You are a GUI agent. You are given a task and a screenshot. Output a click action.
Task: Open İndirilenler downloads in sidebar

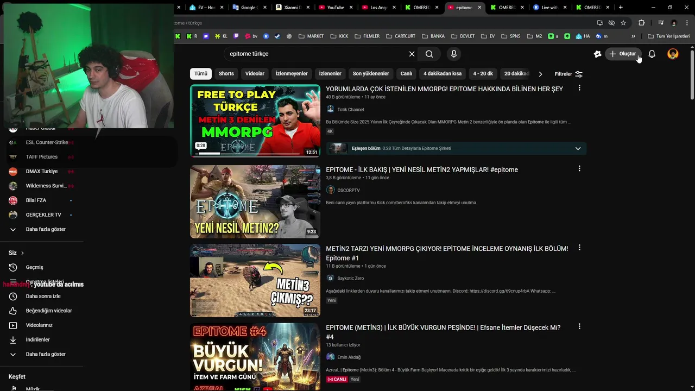(37, 339)
